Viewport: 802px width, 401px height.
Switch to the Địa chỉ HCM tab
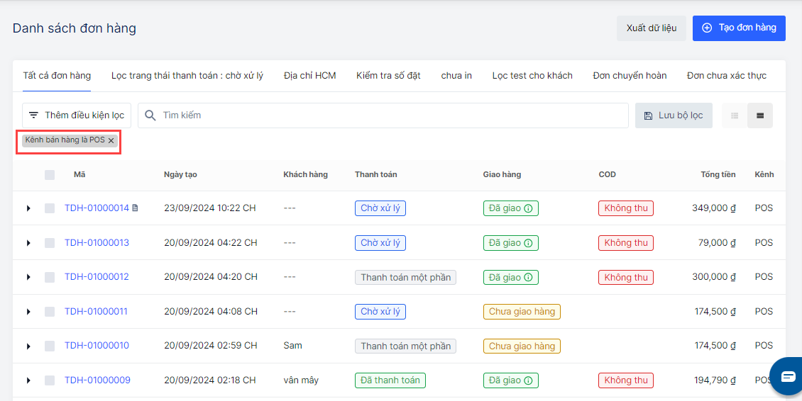coord(309,76)
